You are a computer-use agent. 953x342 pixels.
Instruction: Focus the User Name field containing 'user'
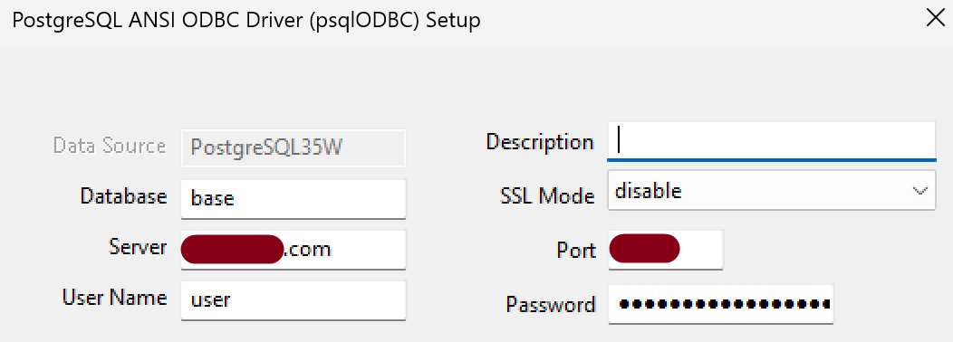293,299
